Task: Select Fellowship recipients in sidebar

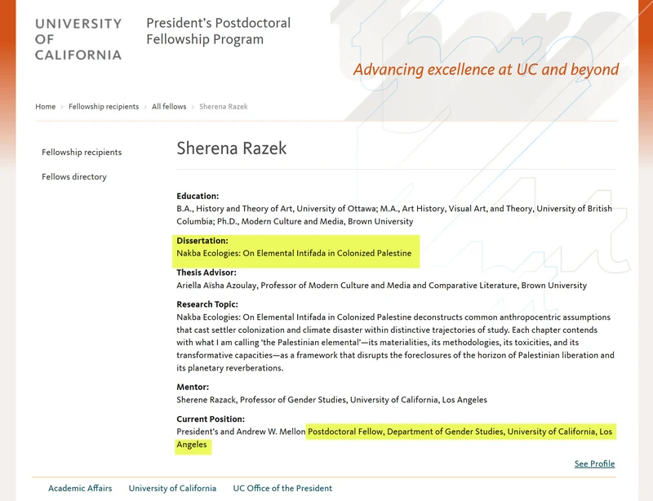Action: click(x=82, y=153)
